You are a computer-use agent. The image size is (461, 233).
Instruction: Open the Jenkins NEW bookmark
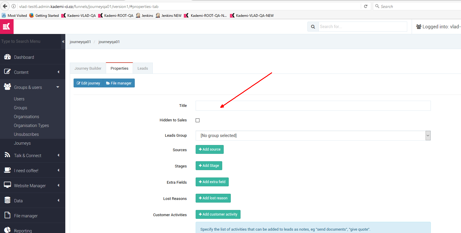[168, 15]
